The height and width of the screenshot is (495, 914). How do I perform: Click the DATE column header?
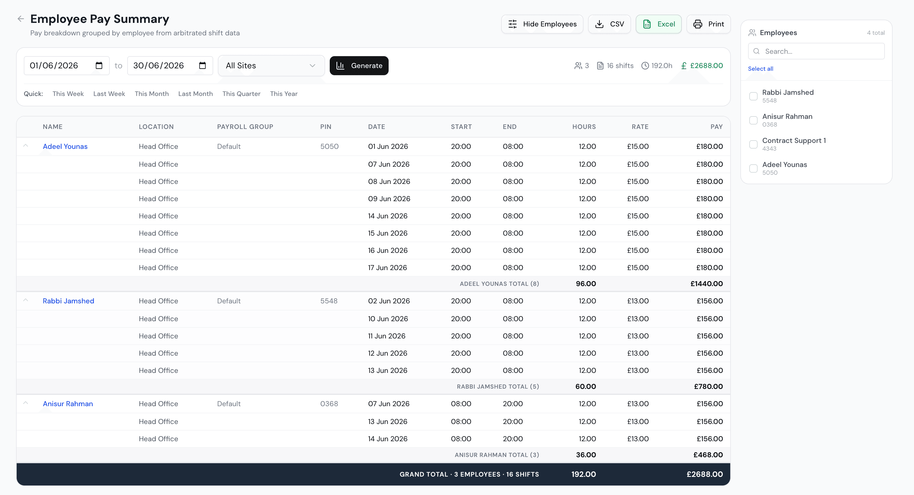[x=376, y=127]
